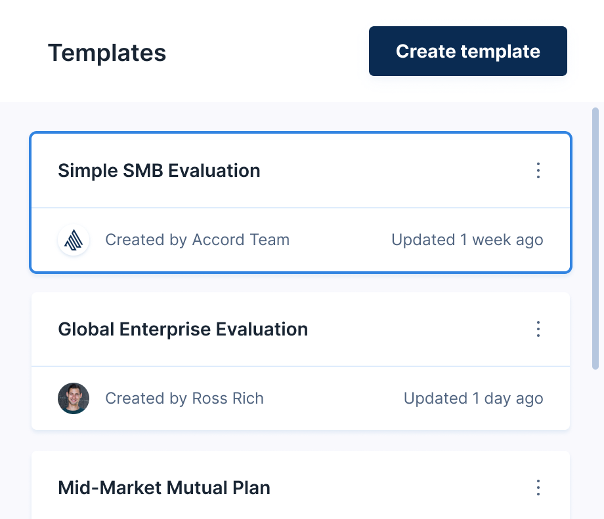Select the Mid-Market Mutual Plan card header area
This screenshot has width=604, height=519.
(394, 488)
